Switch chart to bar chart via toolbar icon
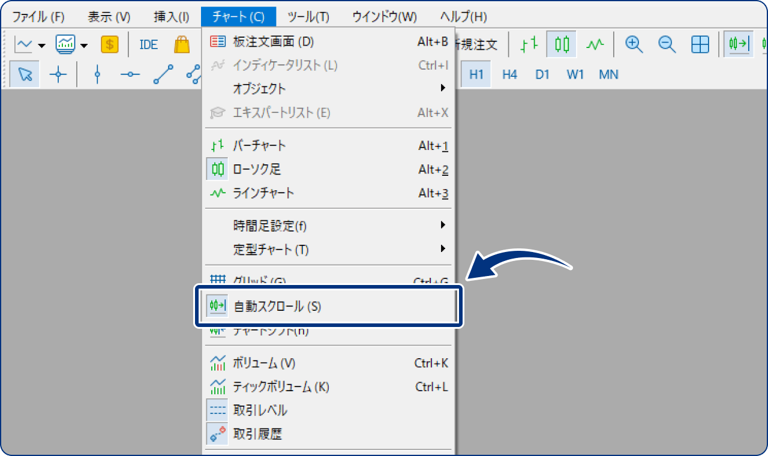The width and height of the screenshot is (768, 456). [x=527, y=44]
